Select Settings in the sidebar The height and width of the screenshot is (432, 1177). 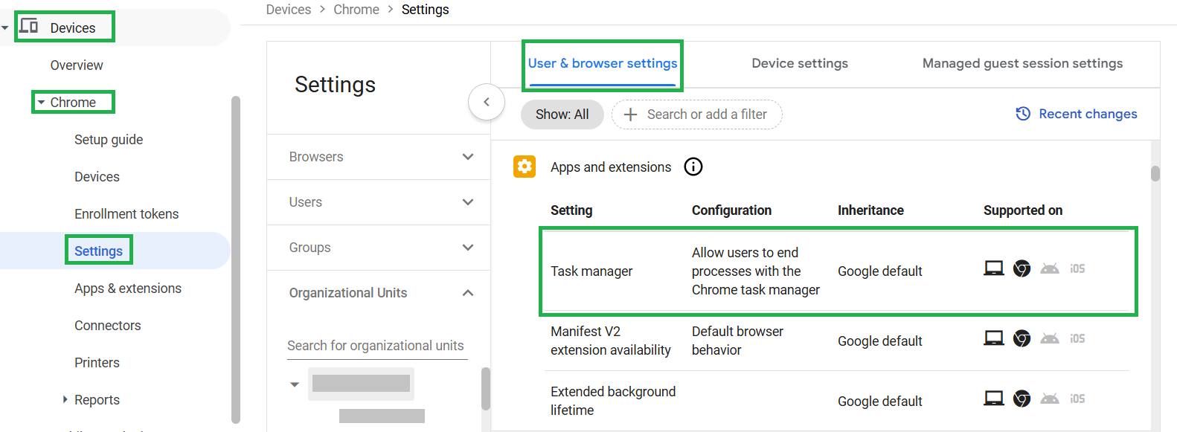[98, 251]
